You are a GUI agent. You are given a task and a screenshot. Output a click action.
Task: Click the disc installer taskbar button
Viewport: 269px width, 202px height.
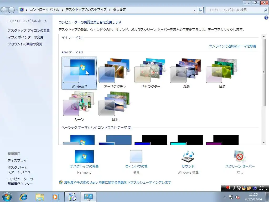(x=72, y=197)
